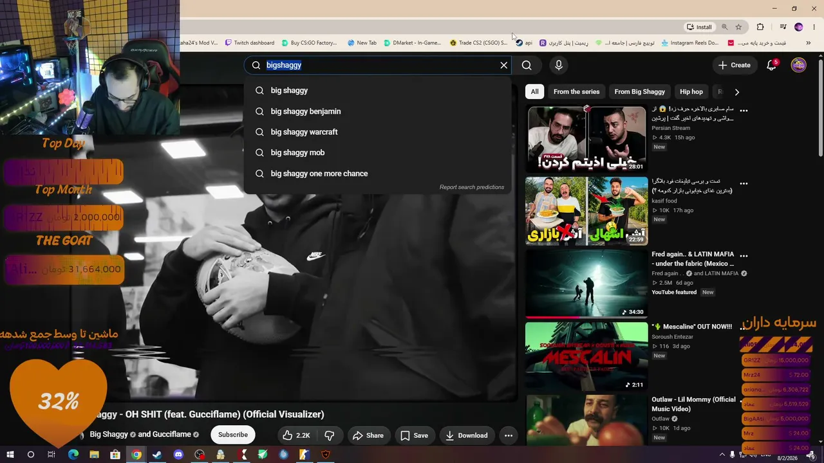Select 'From the series' filter chip
Screen dimensions: 824x463
coord(576,91)
